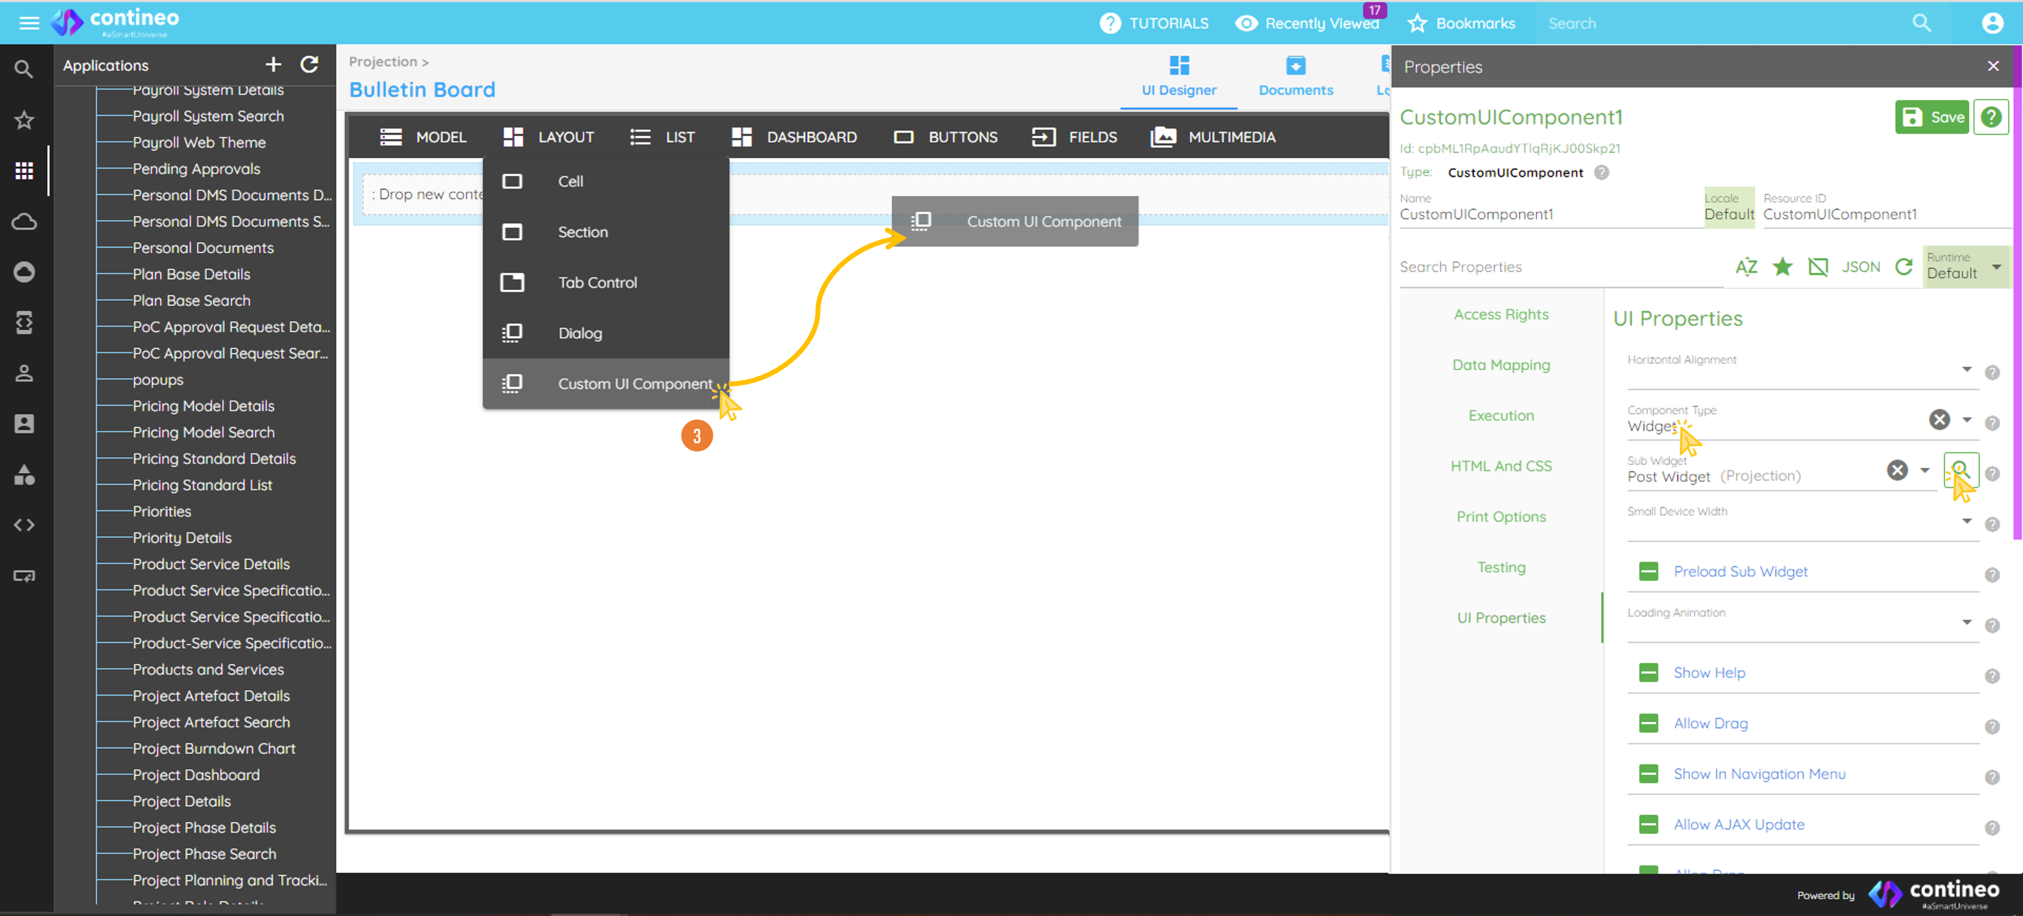Refresh the Applications list

(x=309, y=65)
